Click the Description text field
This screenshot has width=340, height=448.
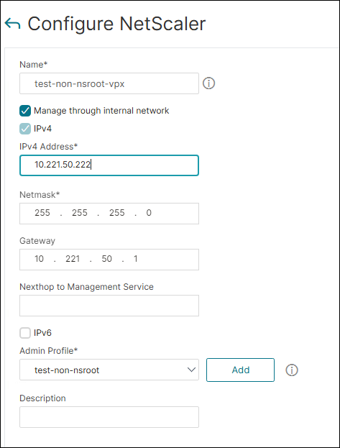coord(109,417)
